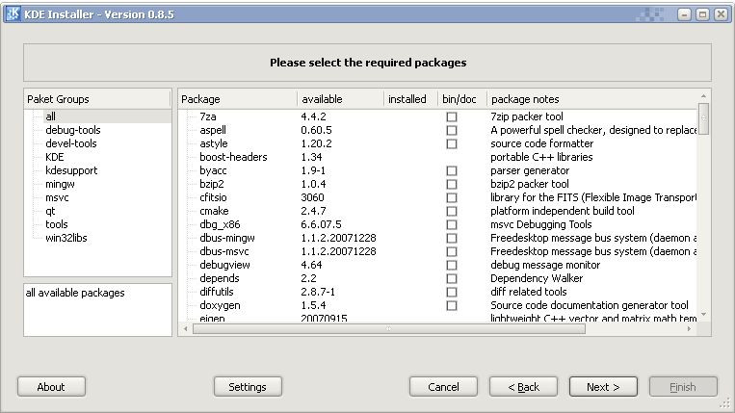Enable the astyle package checkbox
The height and width of the screenshot is (413, 735).
coord(452,143)
